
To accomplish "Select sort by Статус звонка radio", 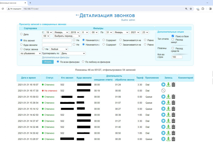I will 21,49.
